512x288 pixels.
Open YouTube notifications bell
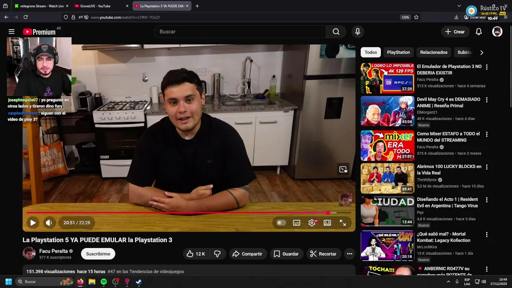(479, 32)
